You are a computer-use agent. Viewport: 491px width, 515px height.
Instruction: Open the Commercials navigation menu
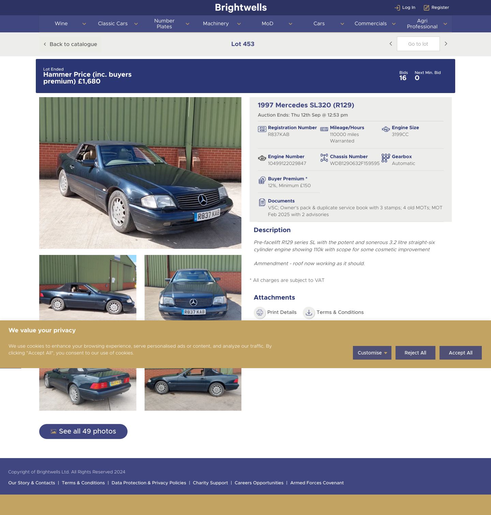point(371,24)
